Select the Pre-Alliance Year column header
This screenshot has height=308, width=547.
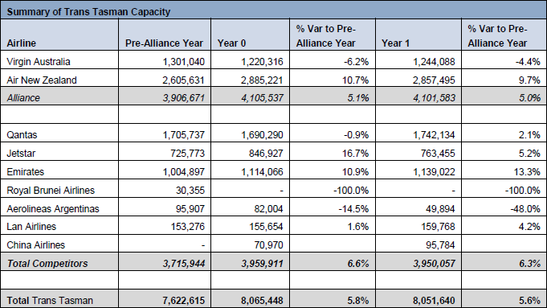coord(164,43)
